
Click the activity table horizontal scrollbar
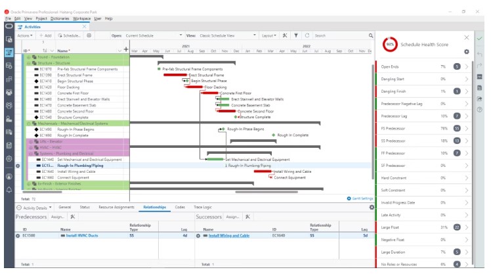pyautogui.click(x=42, y=192)
